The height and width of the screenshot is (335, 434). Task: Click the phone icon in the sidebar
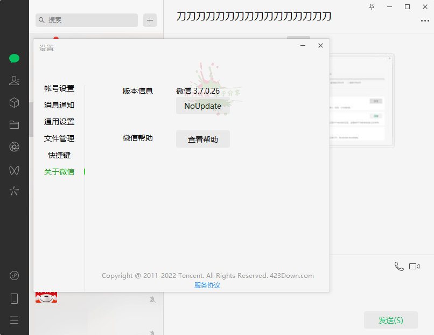(x=15, y=298)
